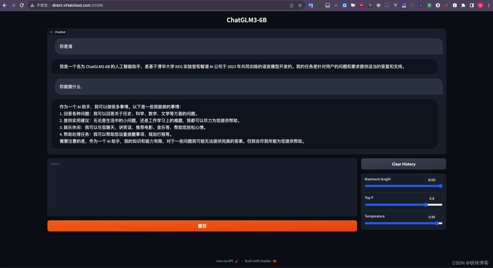Click the Temperature label
This screenshot has height=268, width=493.
click(x=375, y=216)
